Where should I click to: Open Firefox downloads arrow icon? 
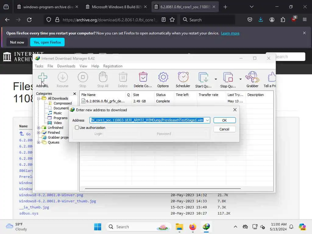tap(261, 20)
